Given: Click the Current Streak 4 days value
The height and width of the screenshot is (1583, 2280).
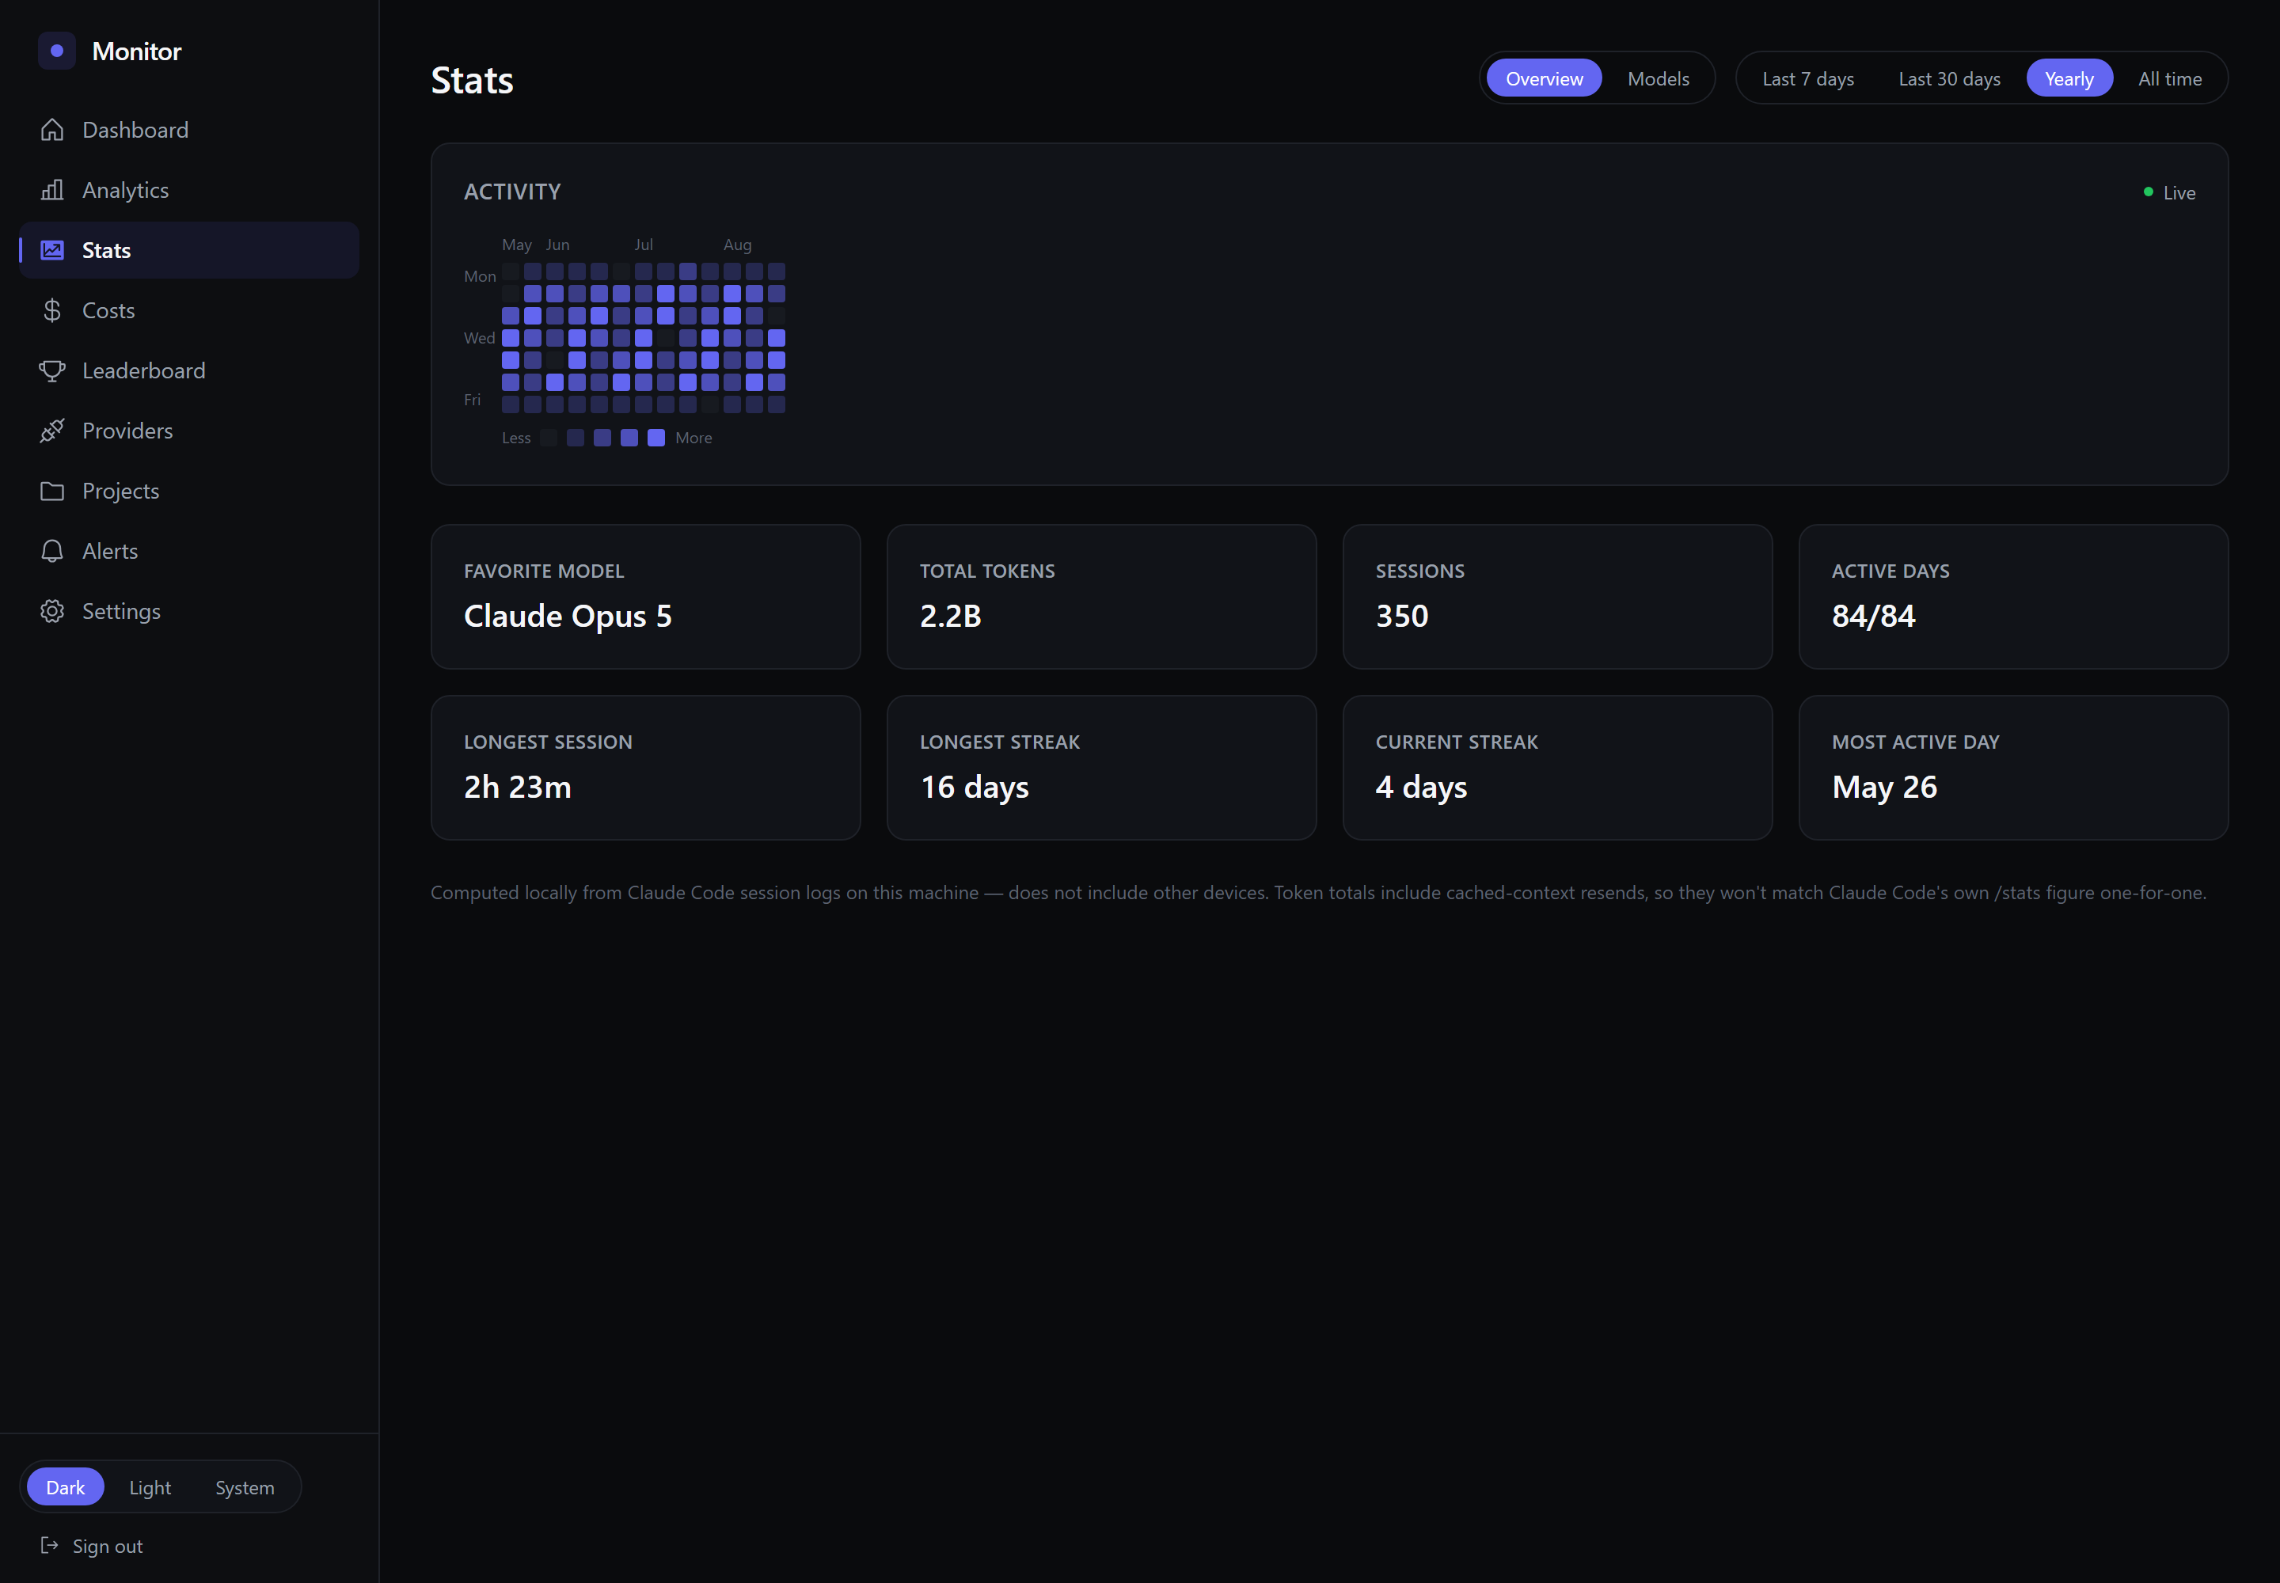Looking at the screenshot, I should 1421,787.
